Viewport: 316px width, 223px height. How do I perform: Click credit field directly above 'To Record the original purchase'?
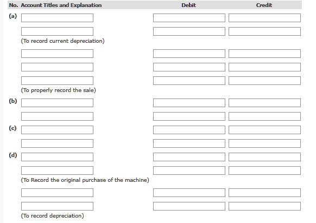tap(264, 170)
